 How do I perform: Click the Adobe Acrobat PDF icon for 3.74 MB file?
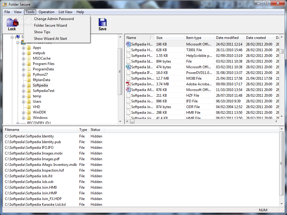(128, 84)
